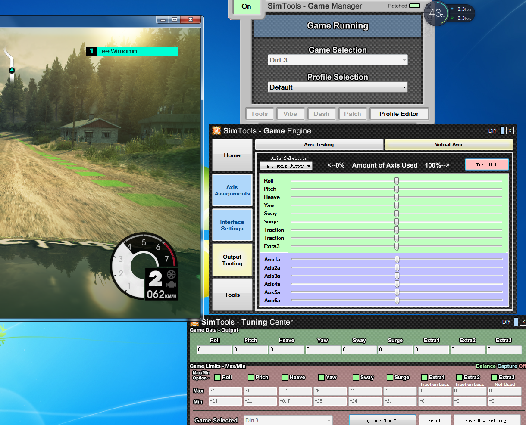Viewport: 526px width, 425px height.
Task: Open the Game Selection dropdown showing Dirt 3
Action: point(338,60)
